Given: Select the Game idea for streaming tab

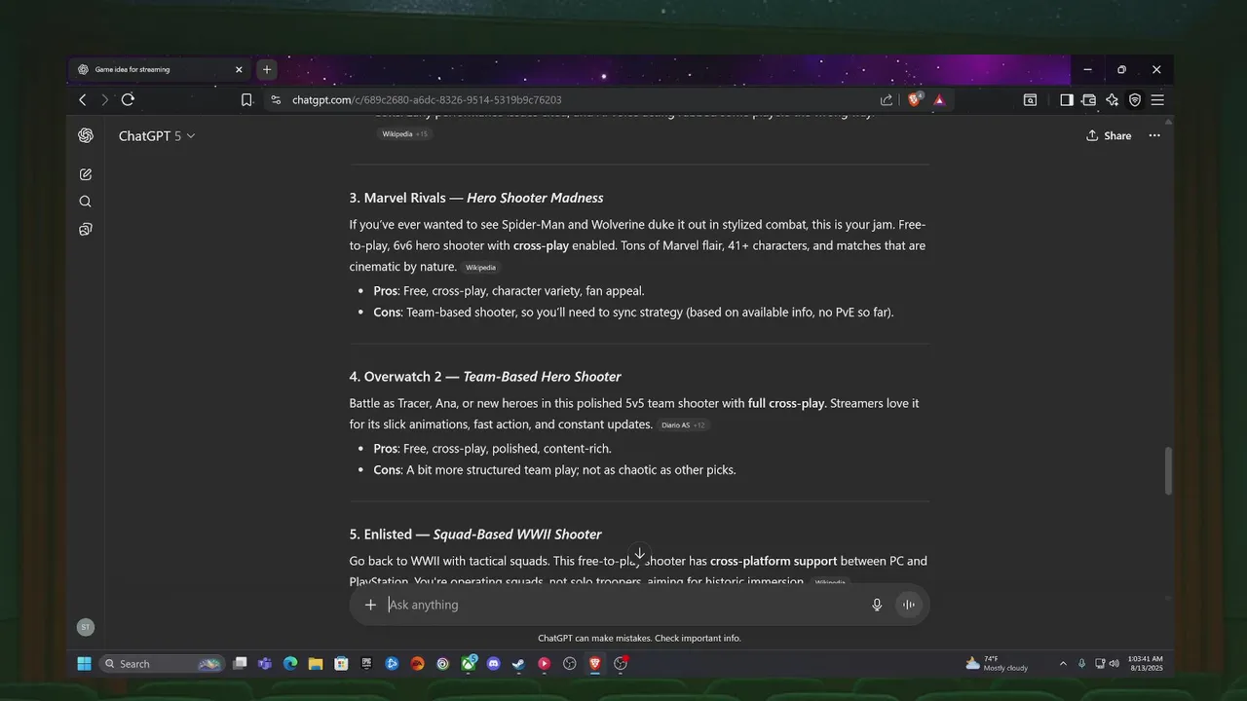Looking at the screenshot, I should (161, 70).
